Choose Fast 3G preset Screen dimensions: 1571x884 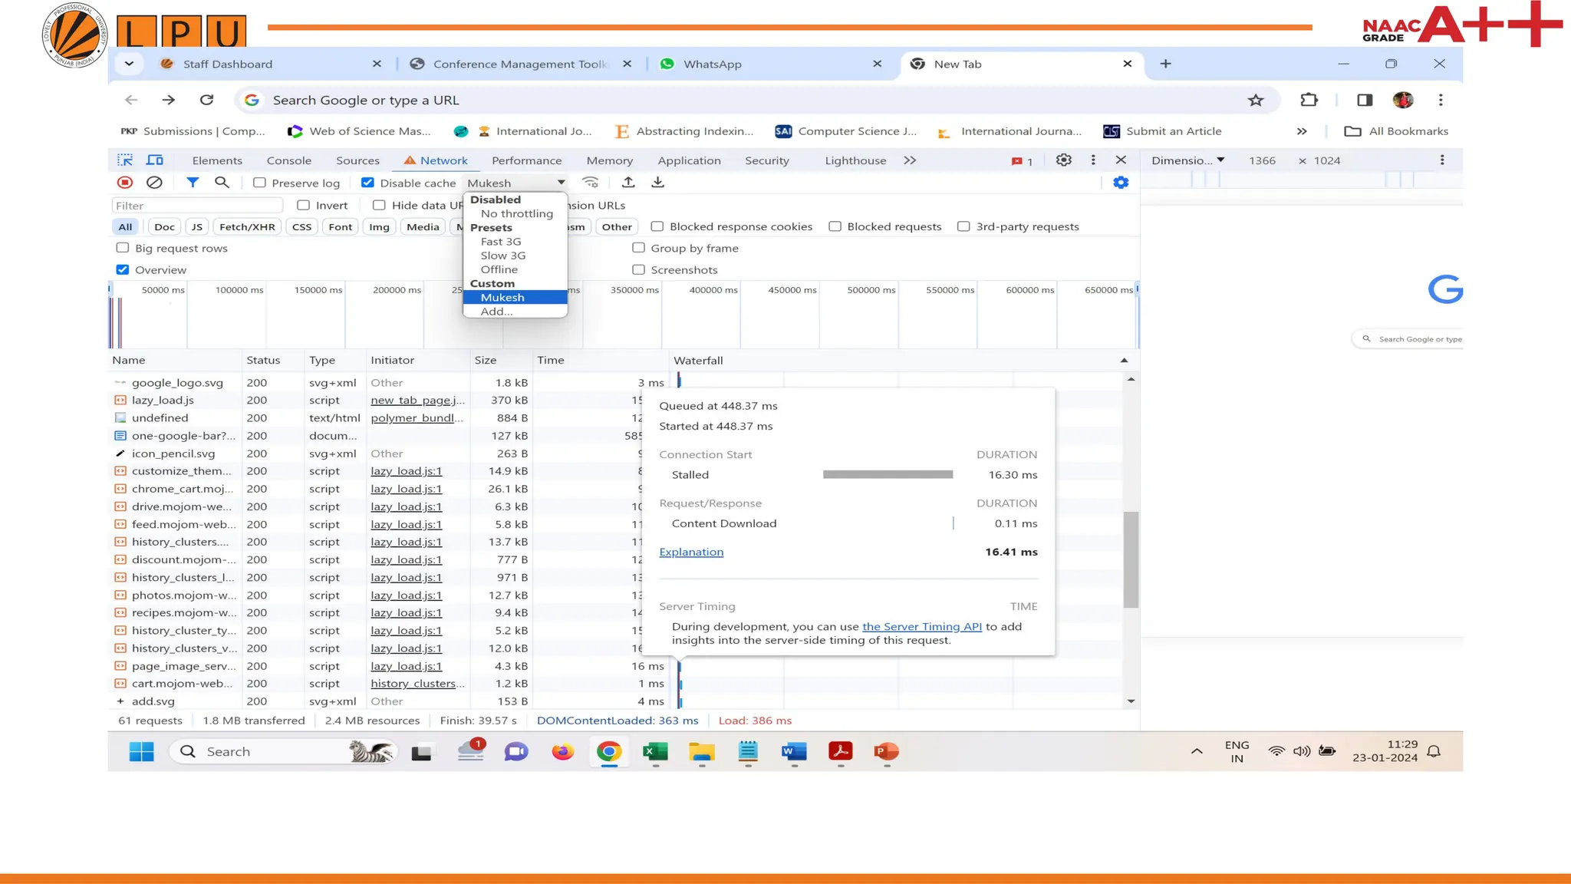coord(501,242)
